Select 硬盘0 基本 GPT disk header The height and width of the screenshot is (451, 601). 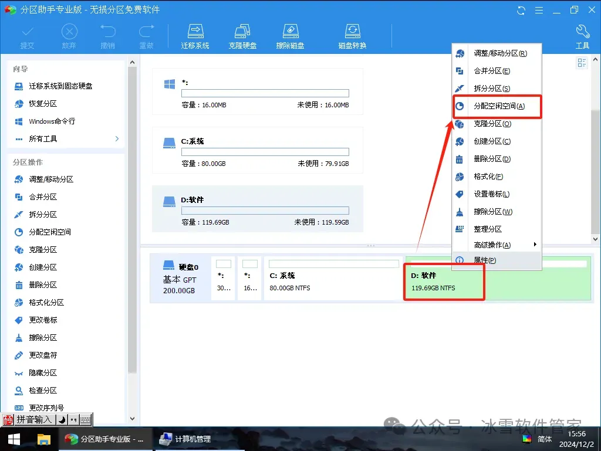pyautogui.click(x=181, y=278)
